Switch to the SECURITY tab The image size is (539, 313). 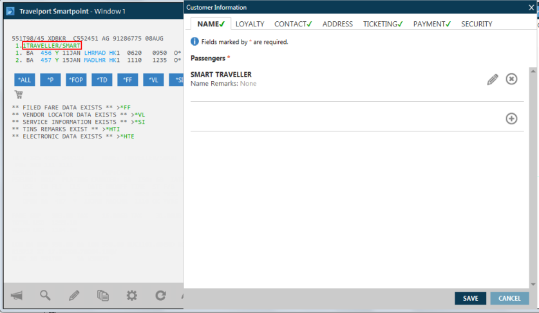[477, 24]
